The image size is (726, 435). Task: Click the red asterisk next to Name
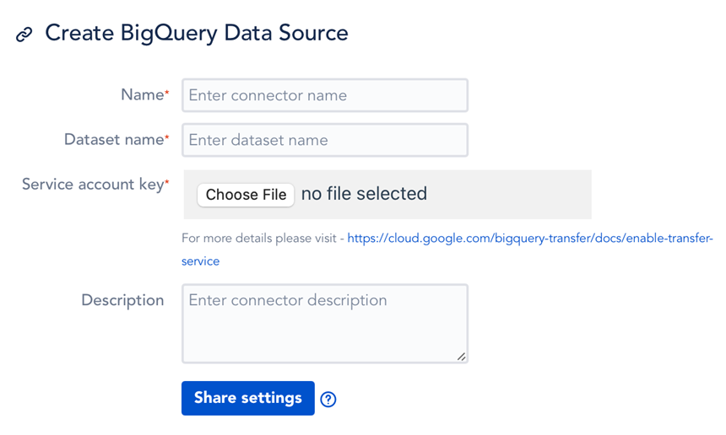click(167, 93)
